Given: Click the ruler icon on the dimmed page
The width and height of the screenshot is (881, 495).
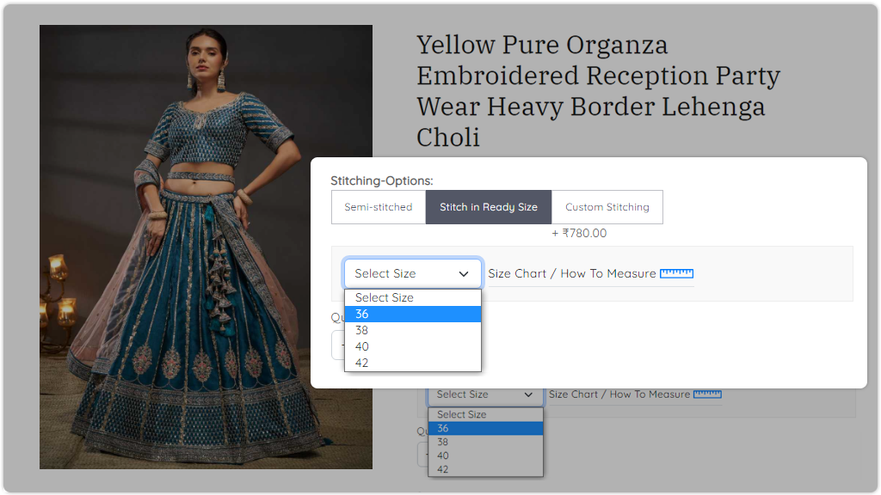Looking at the screenshot, I should [x=707, y=394].
